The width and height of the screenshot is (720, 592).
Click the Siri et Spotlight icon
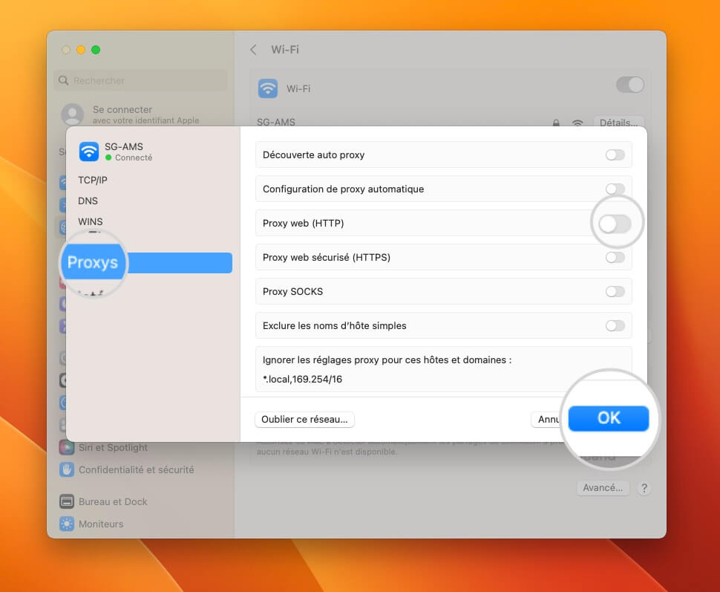point(67,447)
